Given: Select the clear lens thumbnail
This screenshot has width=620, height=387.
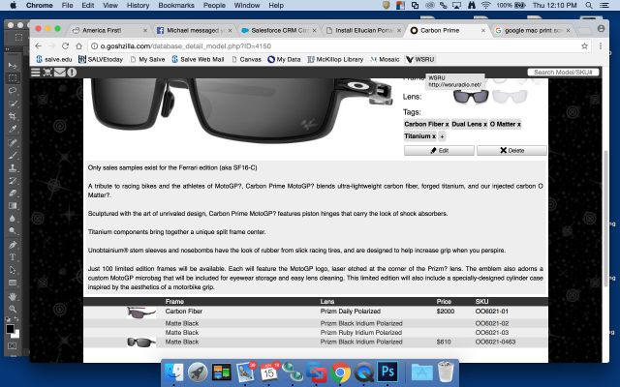Looking at the screenshot, I should pos(510,97).
